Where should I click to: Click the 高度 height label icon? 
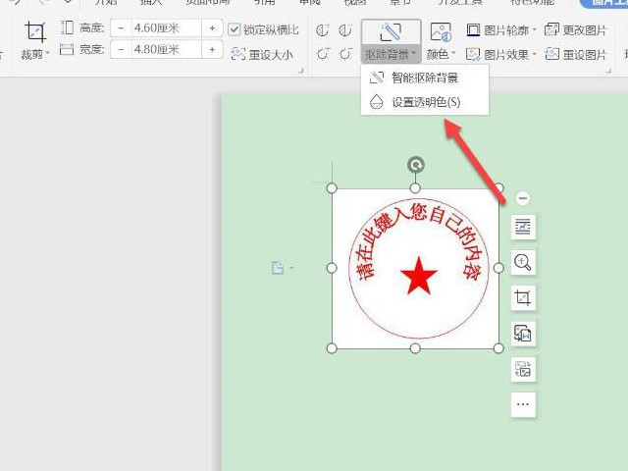67,27
